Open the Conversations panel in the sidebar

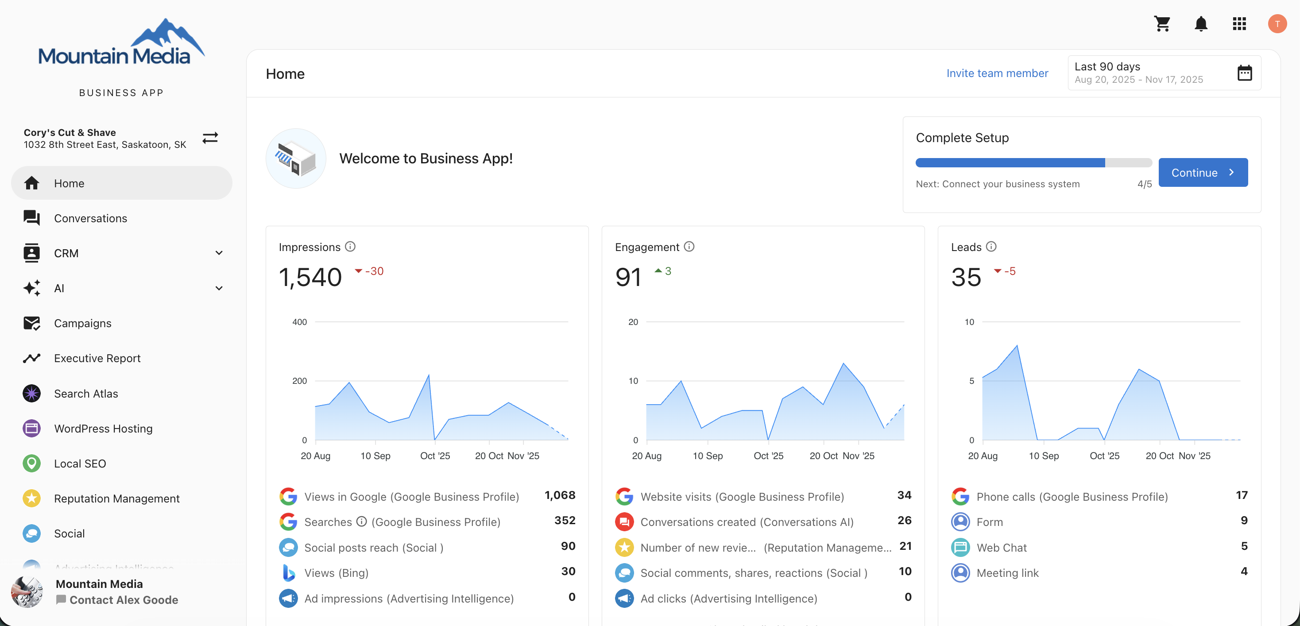point(91,218)
